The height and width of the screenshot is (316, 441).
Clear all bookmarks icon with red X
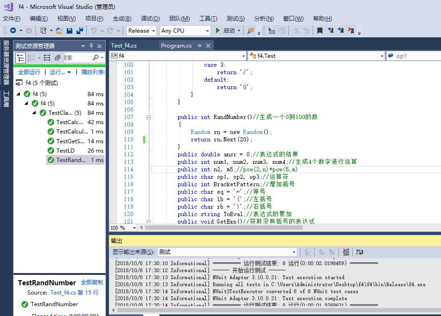351,30
